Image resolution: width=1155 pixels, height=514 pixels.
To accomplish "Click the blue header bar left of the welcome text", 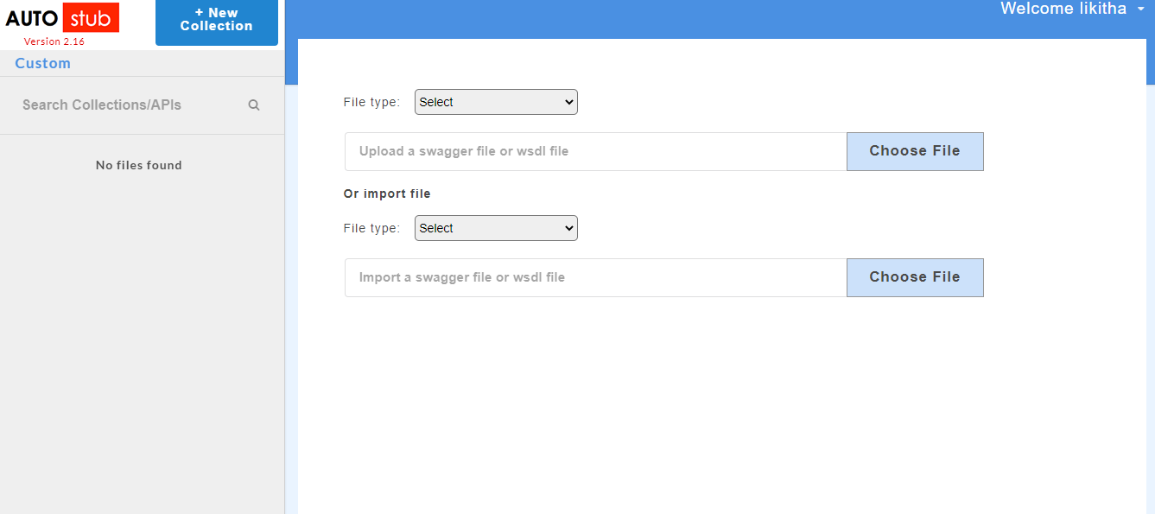I will tap(639, 17).
